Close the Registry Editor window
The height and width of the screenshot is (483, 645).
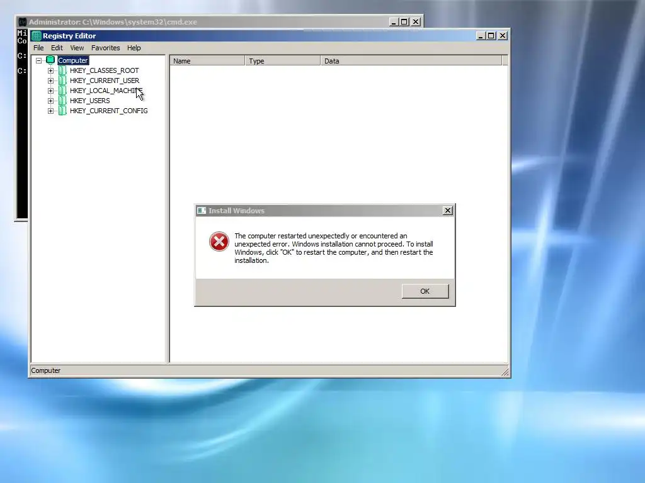pos(503,36)
